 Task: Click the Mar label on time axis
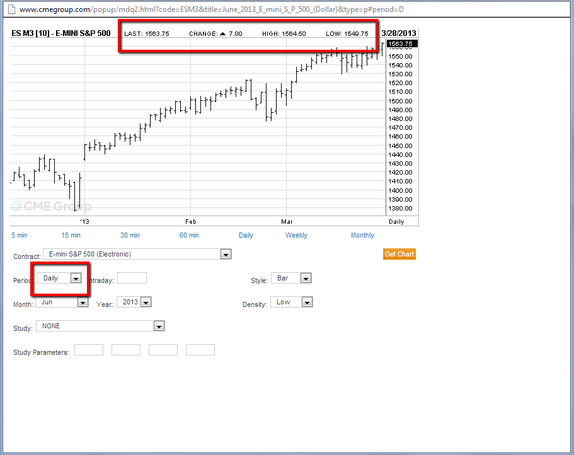point(287,221)
